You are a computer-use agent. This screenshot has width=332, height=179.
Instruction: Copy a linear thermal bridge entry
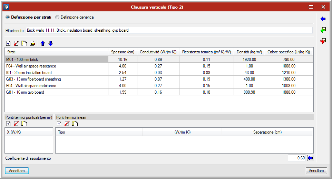[75, 124]
